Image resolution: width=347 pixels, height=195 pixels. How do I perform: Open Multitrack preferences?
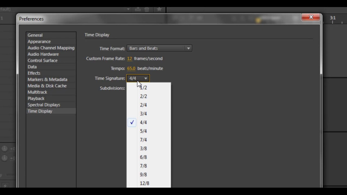pos(51,92)
